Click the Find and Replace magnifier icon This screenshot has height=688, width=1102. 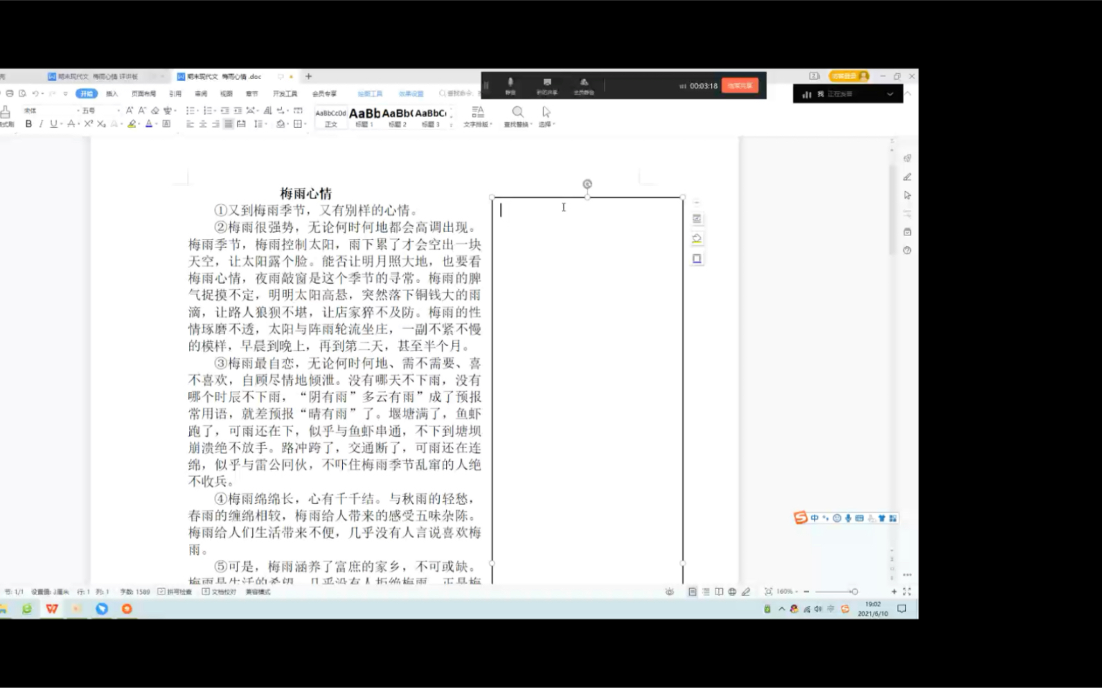(x=517, y=112)
